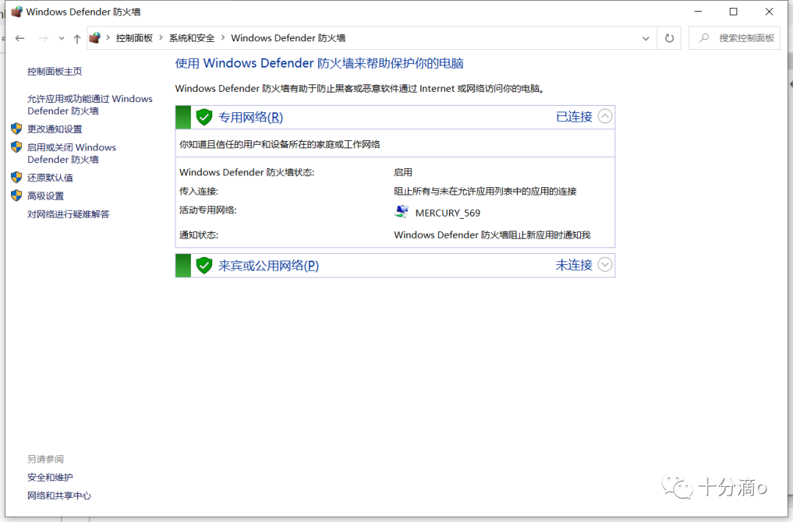This screenshot has height=522, width=793.
Task: Click 阻止所有与未在允许应用列表中的应用的连接 text
Action: [x=485, y=191]
